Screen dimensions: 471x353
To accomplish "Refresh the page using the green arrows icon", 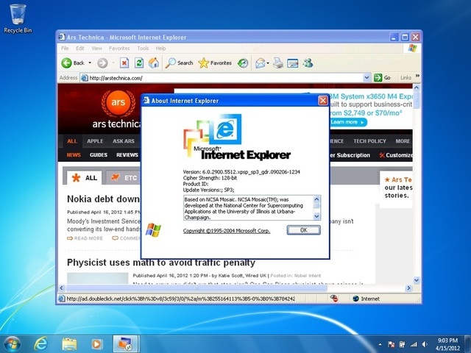I will point(139,63).
